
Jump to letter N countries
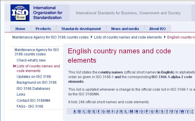[137, 111]
